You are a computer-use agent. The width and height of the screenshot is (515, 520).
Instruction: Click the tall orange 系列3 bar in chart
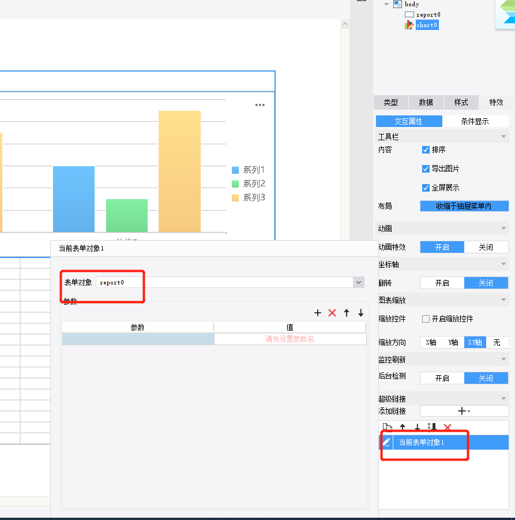tap(179, 171)
